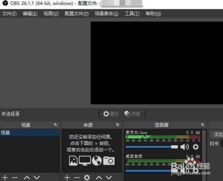Click the OBS logo in title bar

pyautogui.click(x=5, y=3)
